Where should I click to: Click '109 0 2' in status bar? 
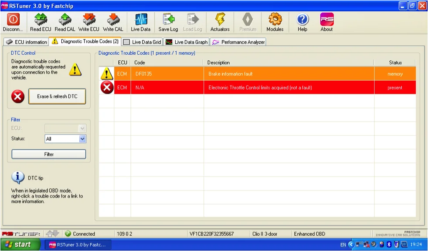pos(124,234)
